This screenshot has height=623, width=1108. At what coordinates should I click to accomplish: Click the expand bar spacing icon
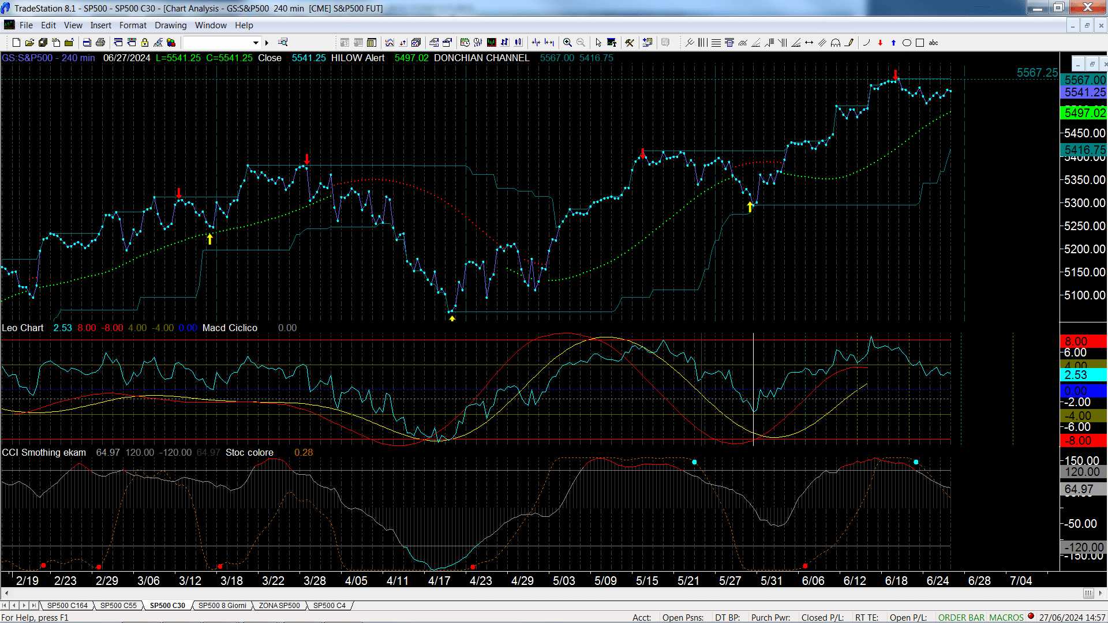[x=549, y=43]
